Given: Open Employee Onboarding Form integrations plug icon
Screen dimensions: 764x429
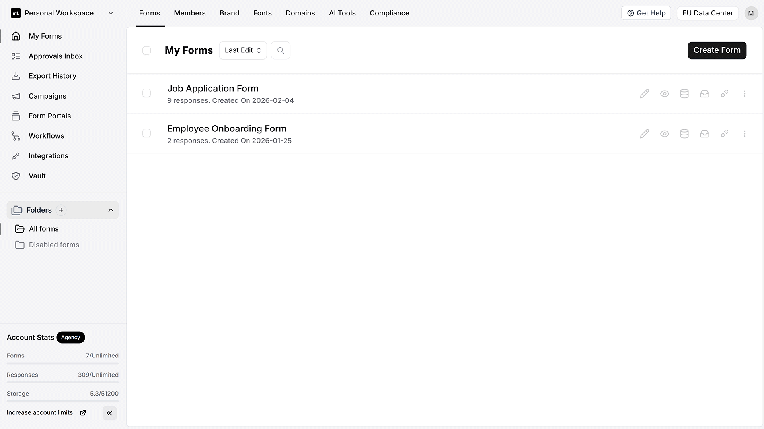Looking at the screenshot, I should 725,134.
